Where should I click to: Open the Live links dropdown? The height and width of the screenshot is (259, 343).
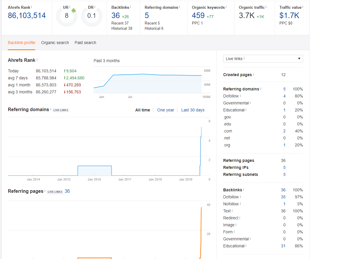click(263, 59)
